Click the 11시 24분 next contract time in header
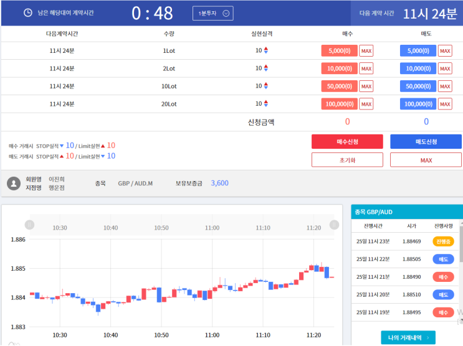The image size is (463, 346). tap(430, 14)
